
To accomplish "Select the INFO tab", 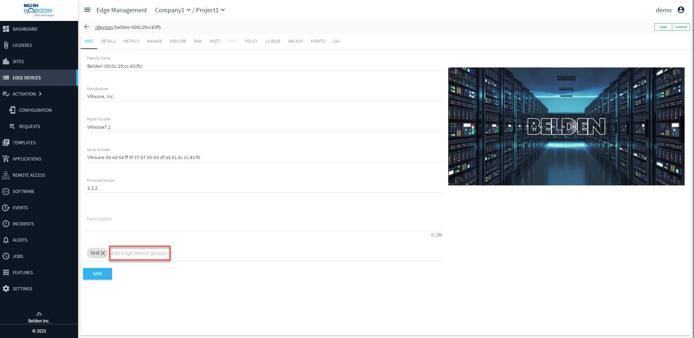I will point(89,41).
